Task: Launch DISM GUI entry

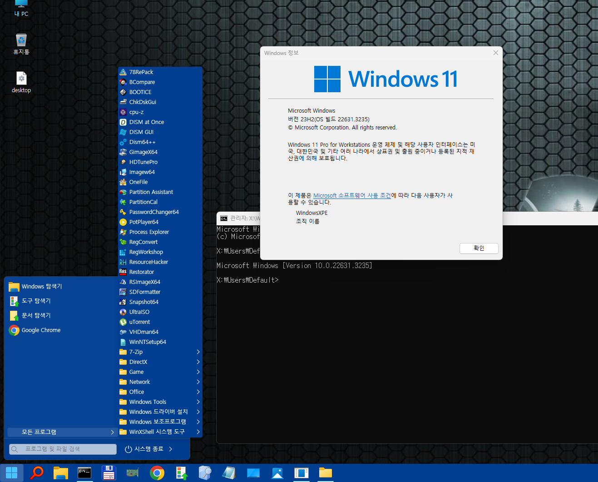Action: click(160, 132)
